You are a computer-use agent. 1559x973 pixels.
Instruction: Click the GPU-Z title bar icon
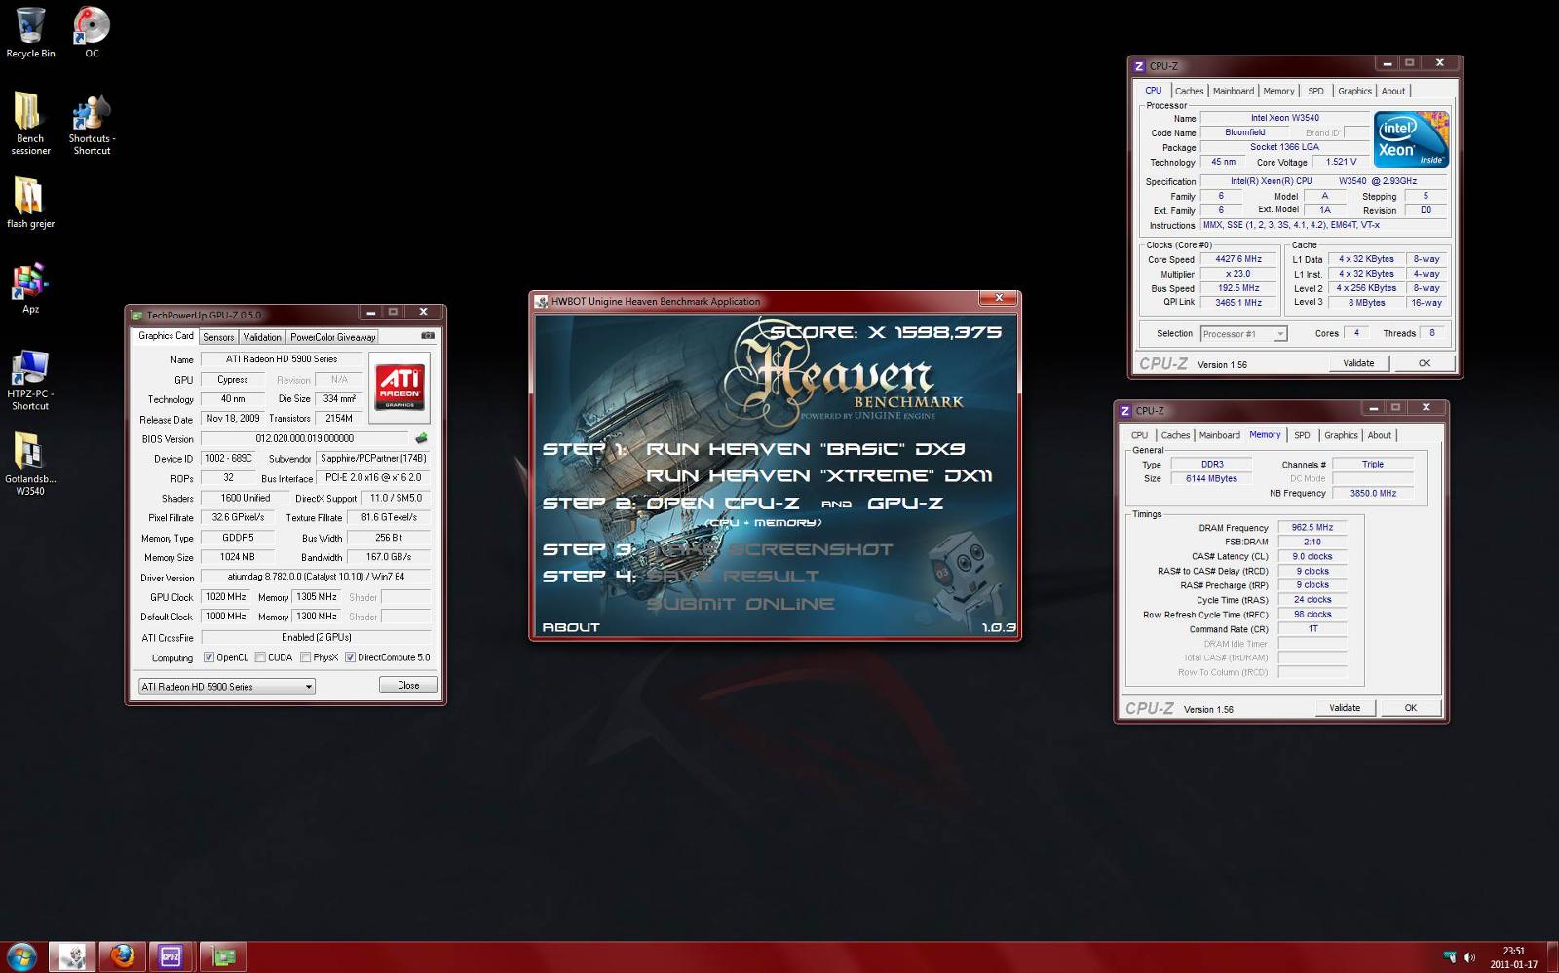pos(137,315)
